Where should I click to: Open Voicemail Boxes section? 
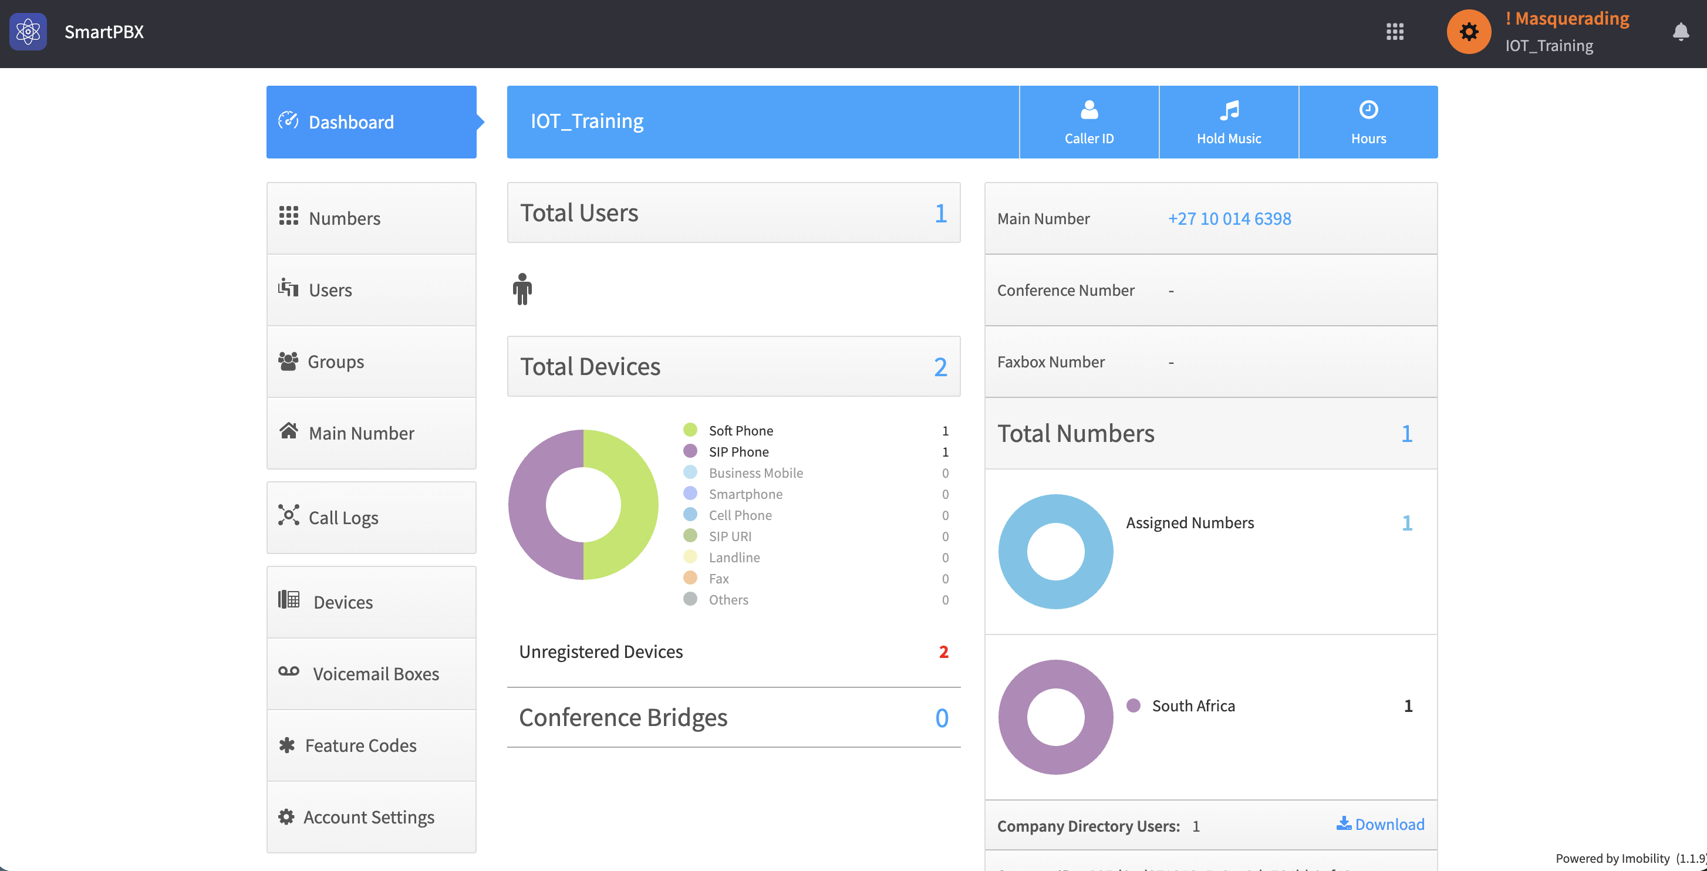pos(371,674)
